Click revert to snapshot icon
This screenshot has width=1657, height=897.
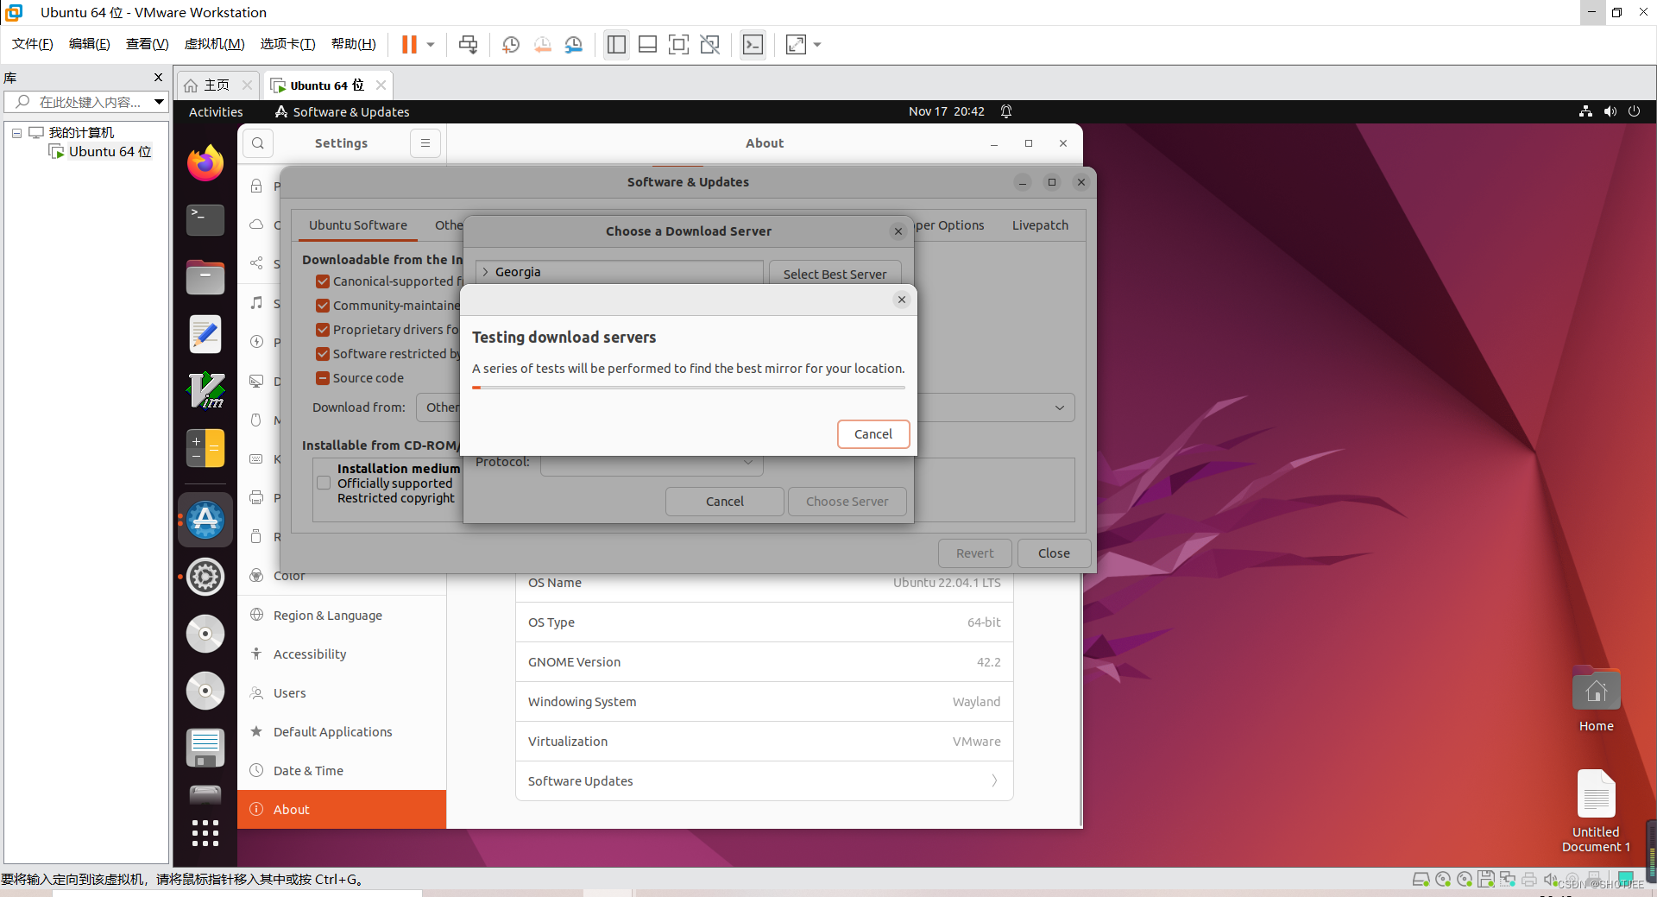pyautogui.click(x=542, y=44)
